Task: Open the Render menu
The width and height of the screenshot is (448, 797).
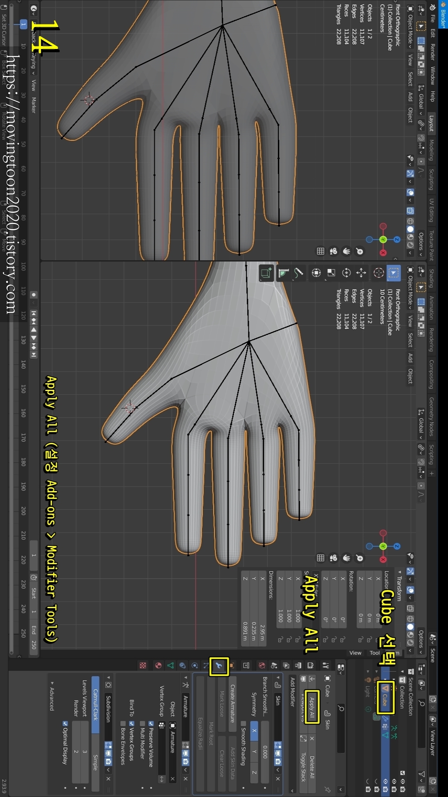Action: (433, 51)
